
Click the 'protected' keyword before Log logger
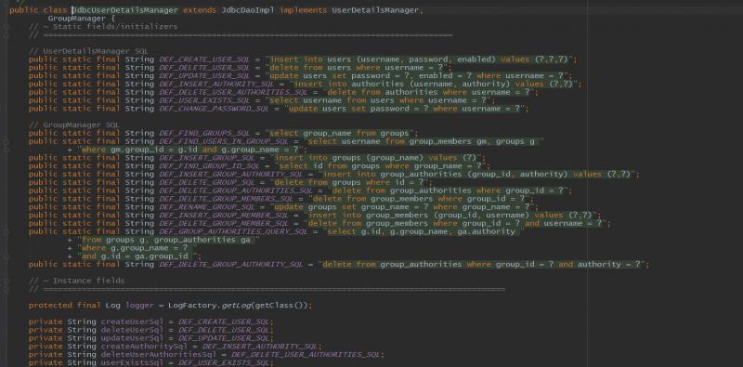pos(50,306)
